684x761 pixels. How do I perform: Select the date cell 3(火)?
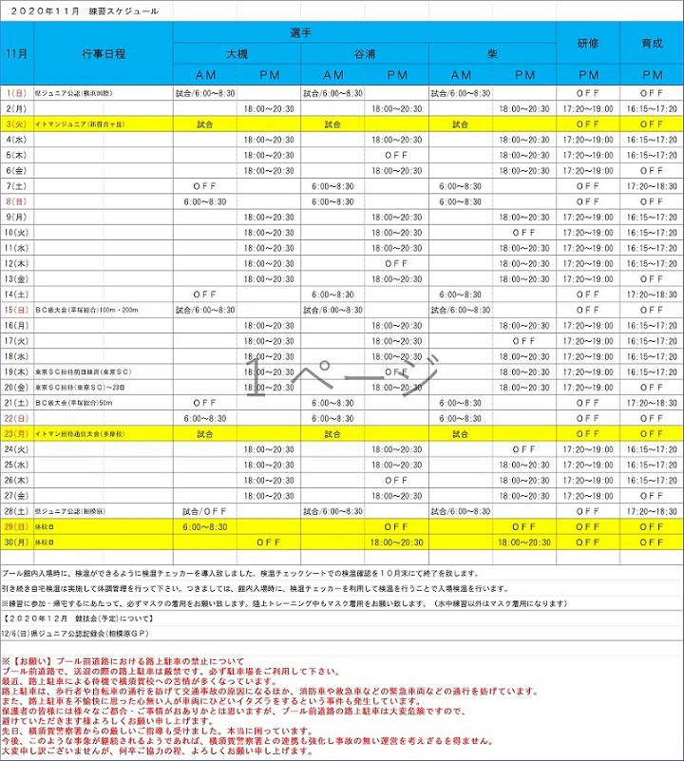pyautogui.click(x=17, y=124)
